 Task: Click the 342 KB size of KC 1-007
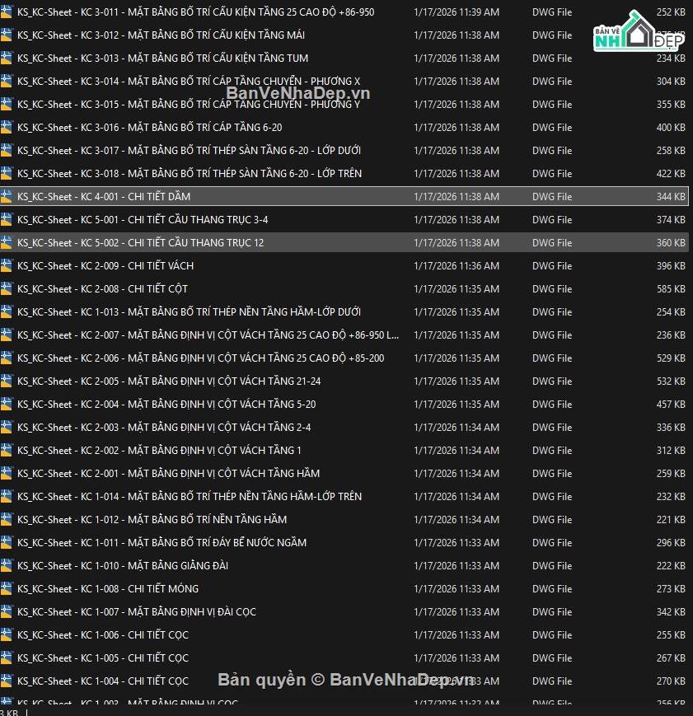(671, 611)
